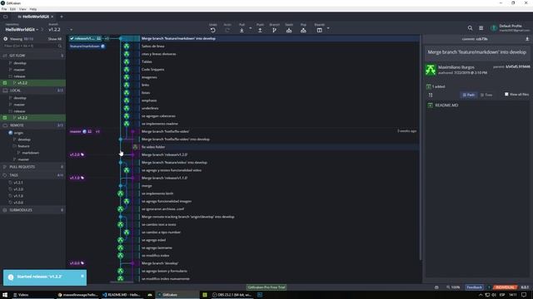Close the HelloWorldGit tab
533x299 pixels.
click(52, 17)
